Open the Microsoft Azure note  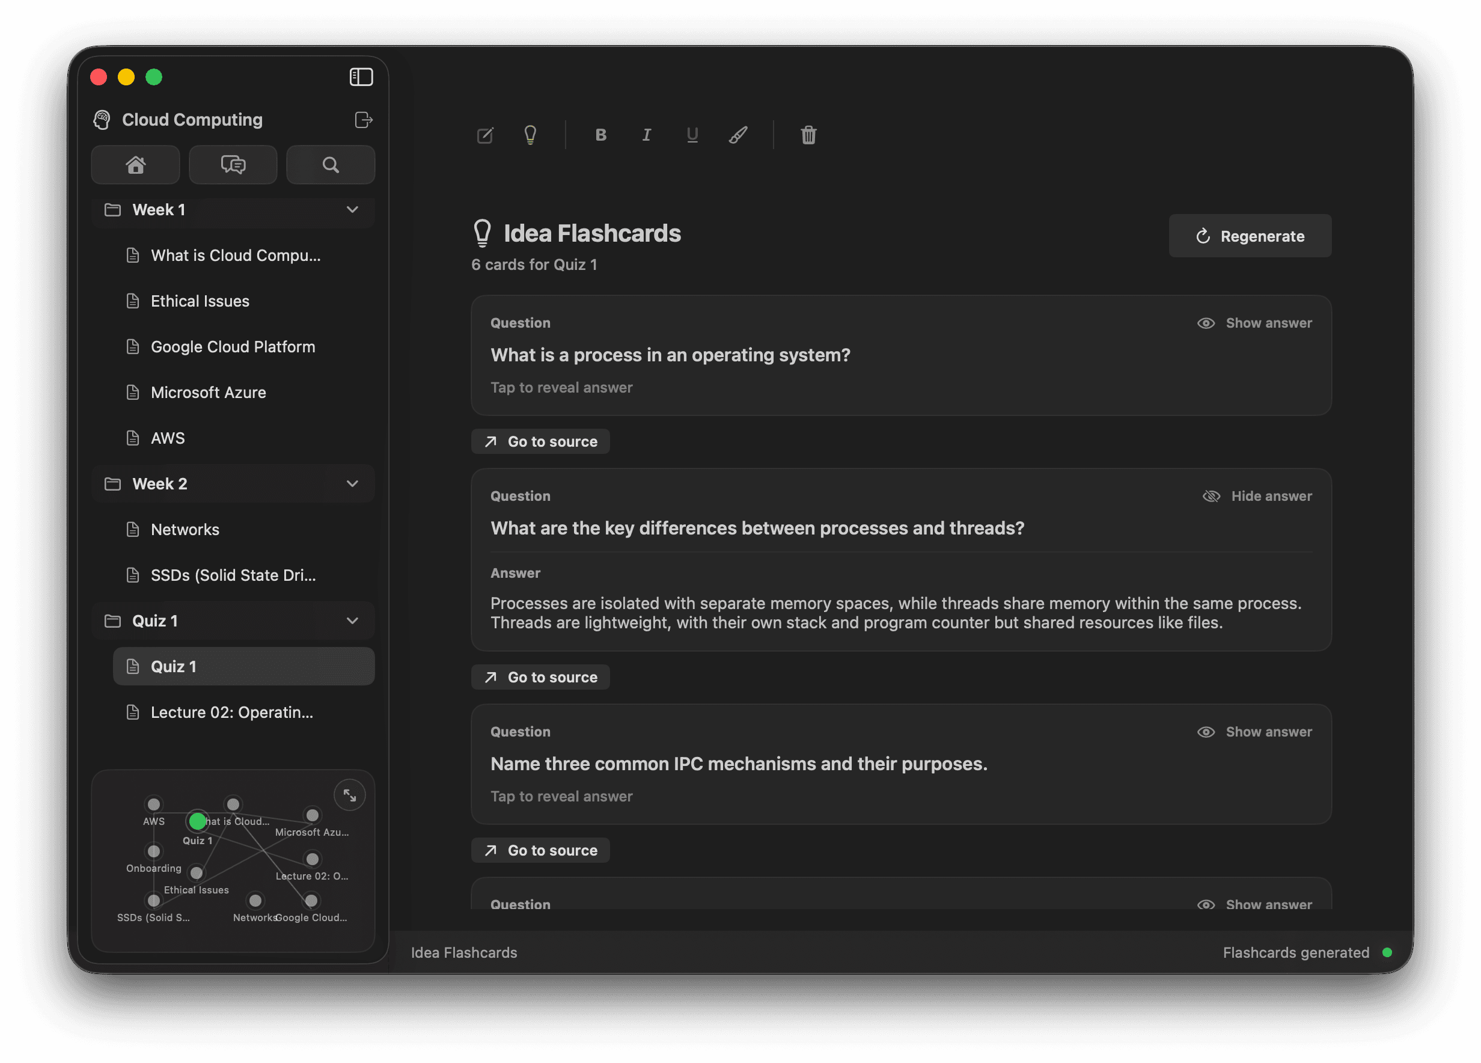click(x=243, y=393)
